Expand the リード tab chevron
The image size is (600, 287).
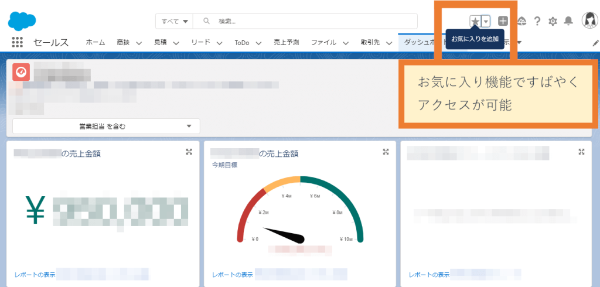tap(219, 43)
